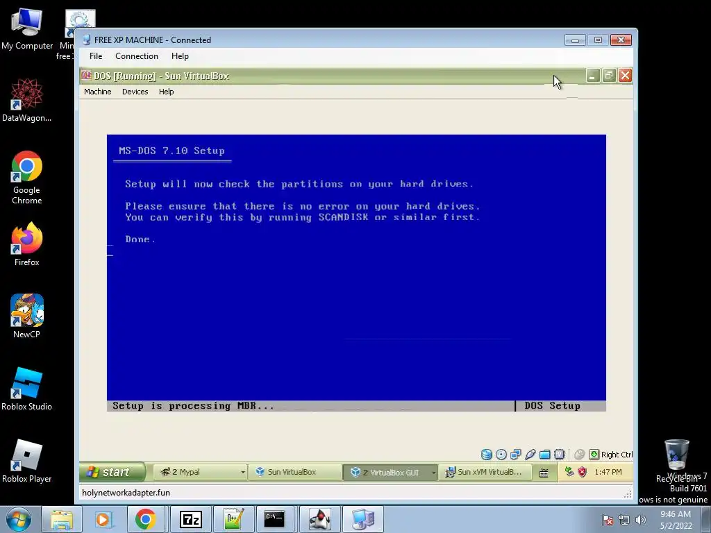
Task: Click the window resize grip corner
Action: pyautogui.click(x=628, y=493)
